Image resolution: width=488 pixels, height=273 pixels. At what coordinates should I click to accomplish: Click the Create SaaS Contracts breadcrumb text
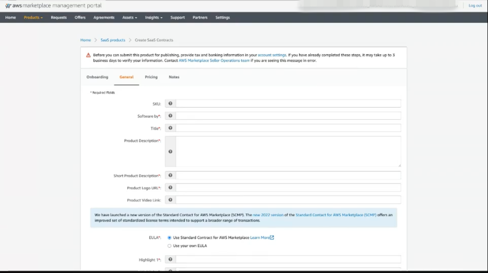(154, 40)
